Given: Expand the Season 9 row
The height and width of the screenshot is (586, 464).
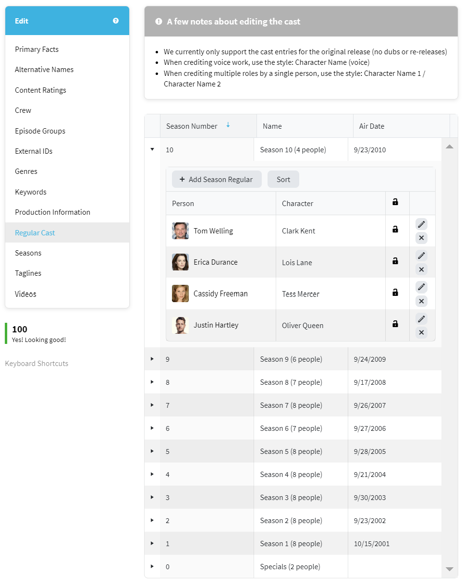Looking at the screenshot, I should click(152, 359).
